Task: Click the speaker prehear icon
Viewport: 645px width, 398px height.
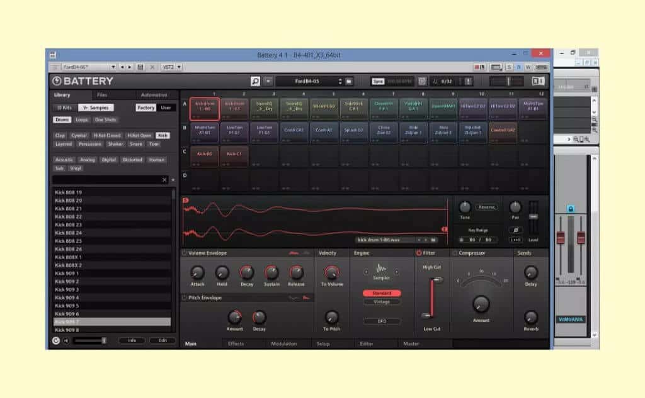Action: point(66,341)
